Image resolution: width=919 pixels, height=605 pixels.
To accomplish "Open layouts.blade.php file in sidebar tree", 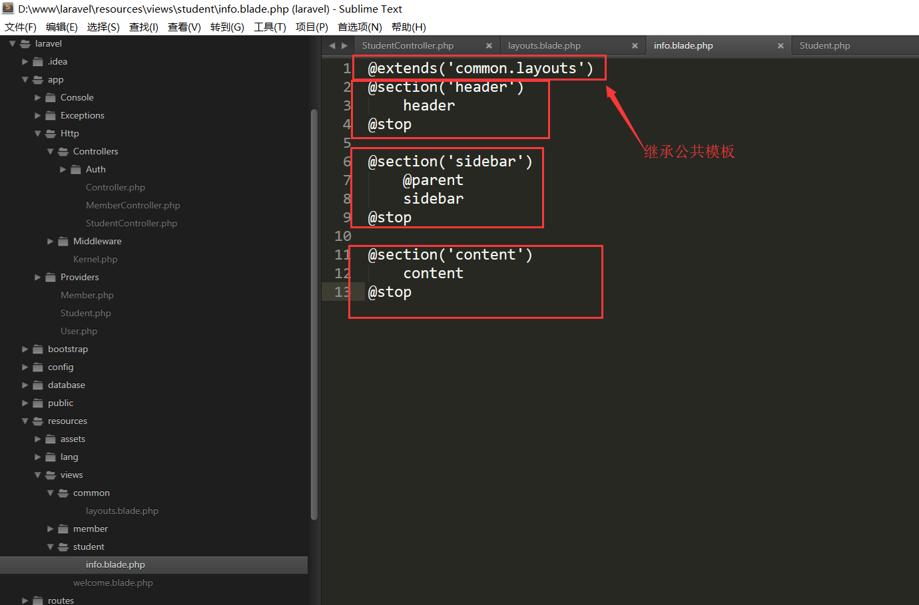I will tap(122, 511).
